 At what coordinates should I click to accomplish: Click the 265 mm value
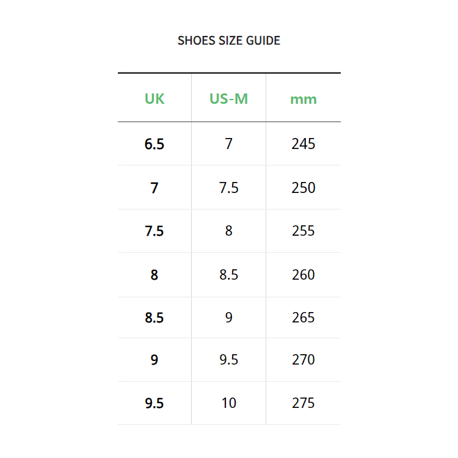304,318
